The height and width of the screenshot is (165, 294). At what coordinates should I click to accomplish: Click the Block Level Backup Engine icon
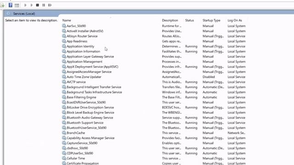click(64, 112)
